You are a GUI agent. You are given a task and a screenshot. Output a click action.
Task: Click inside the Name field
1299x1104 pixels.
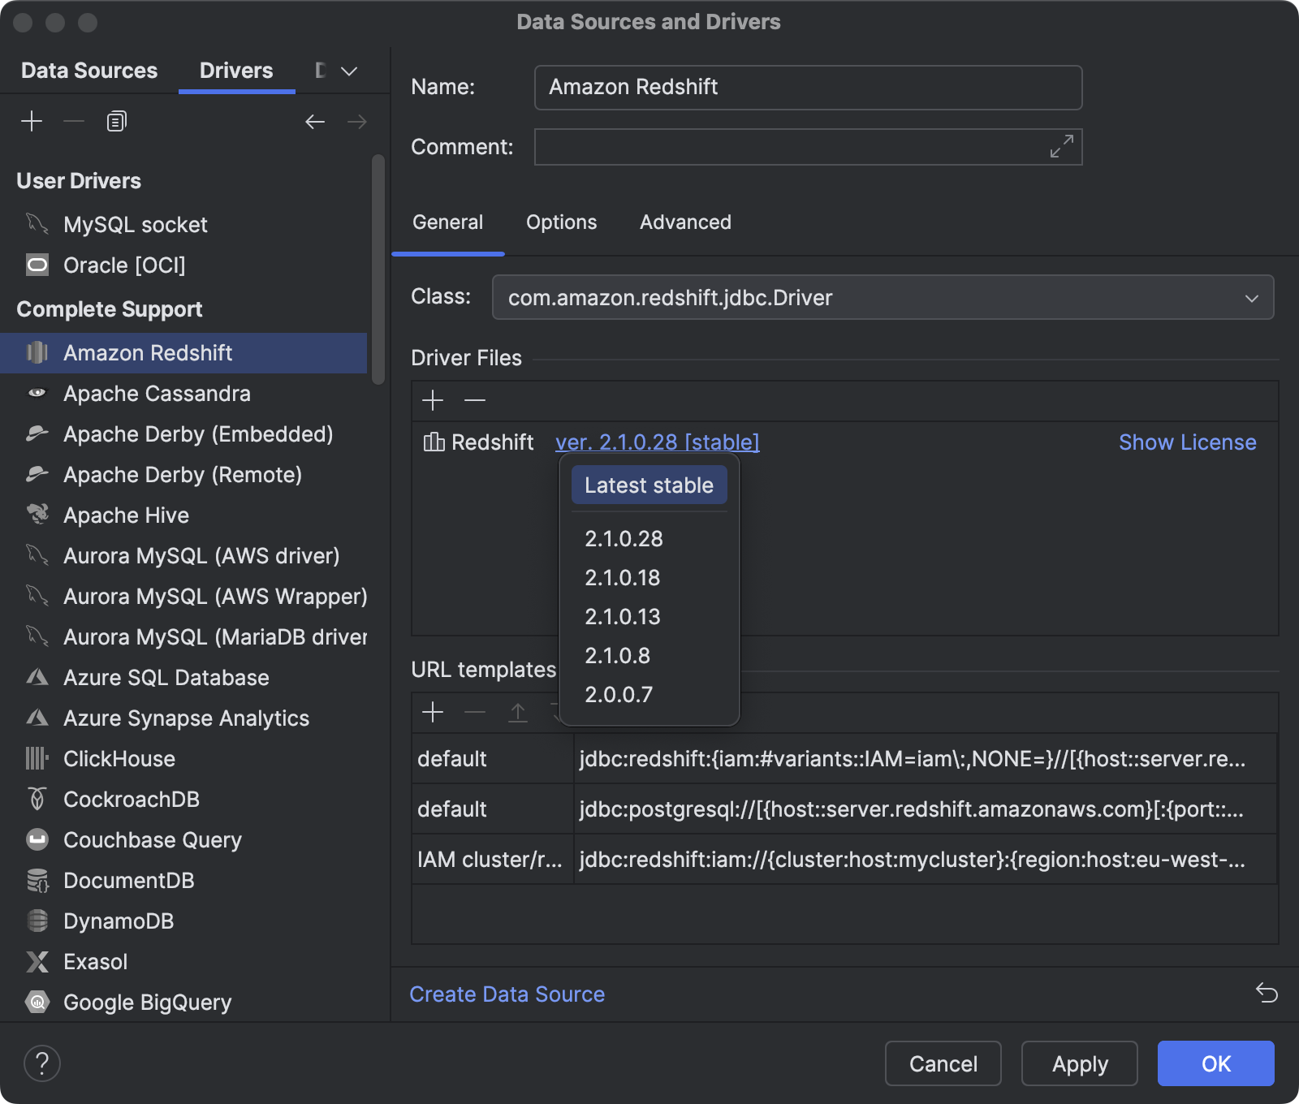pyautogui.click(x=808, y=87)
